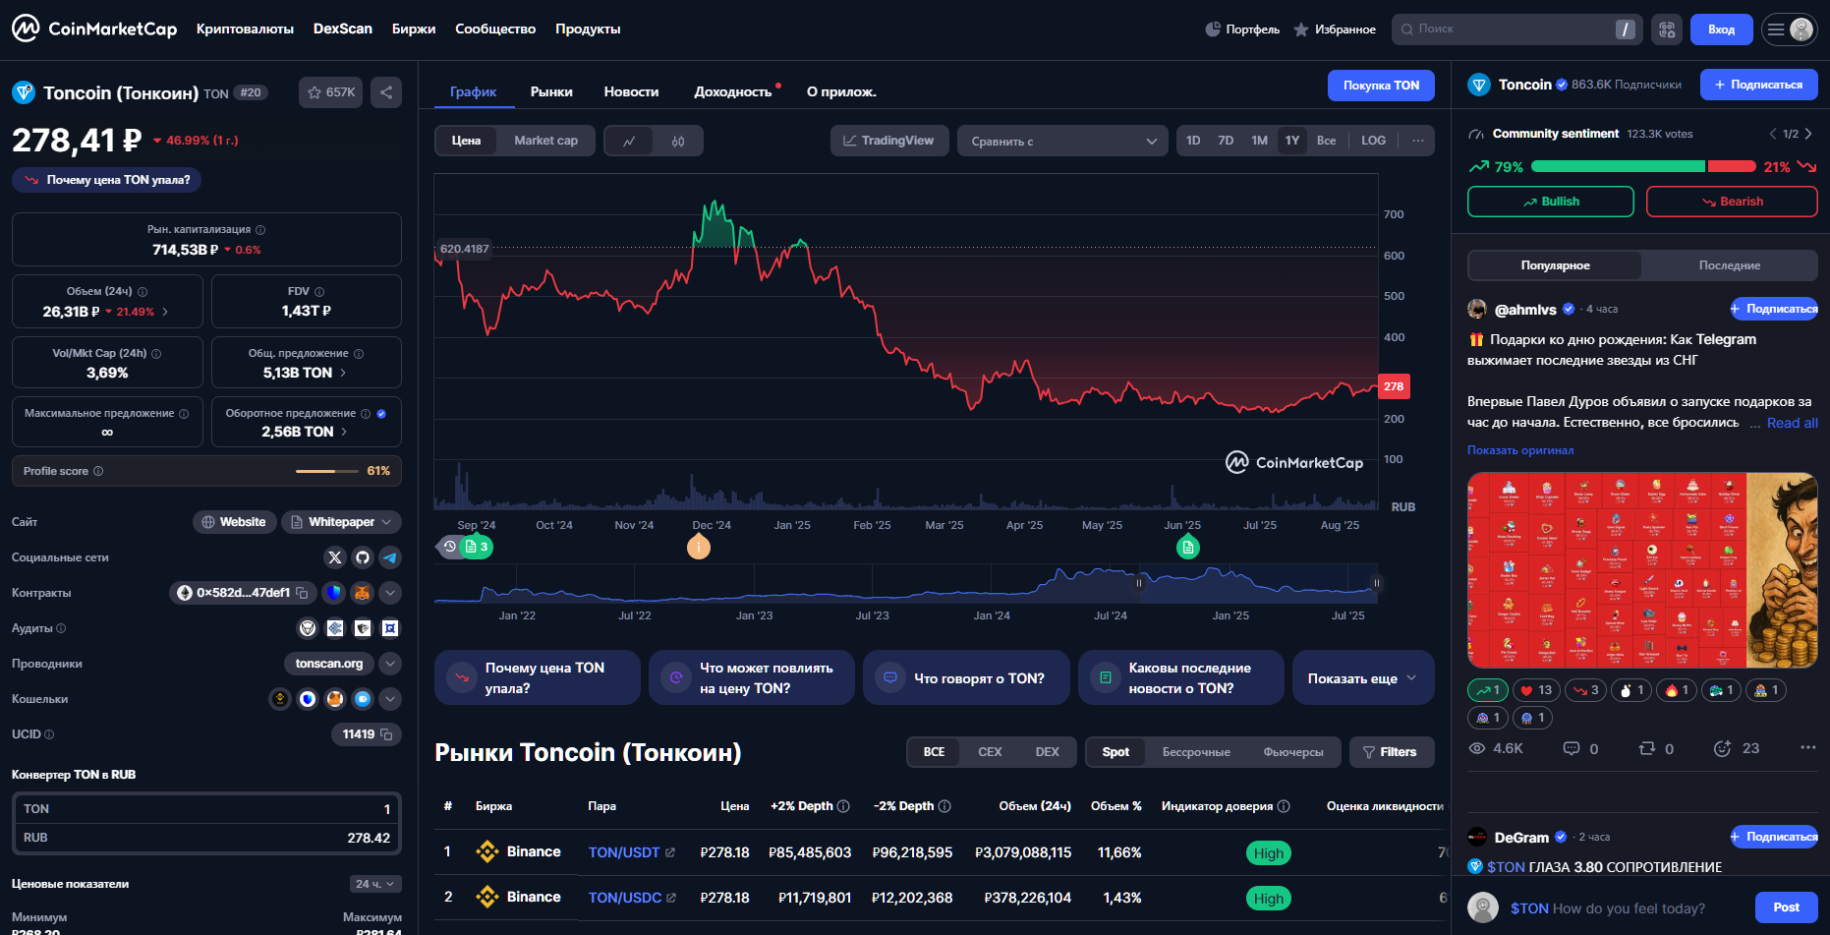Go to next Community sentiment page arrow
The height and width of the screenshot is (935, 1830).
[1808, 134]
